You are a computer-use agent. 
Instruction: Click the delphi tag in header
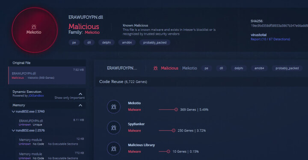[106, 42]
